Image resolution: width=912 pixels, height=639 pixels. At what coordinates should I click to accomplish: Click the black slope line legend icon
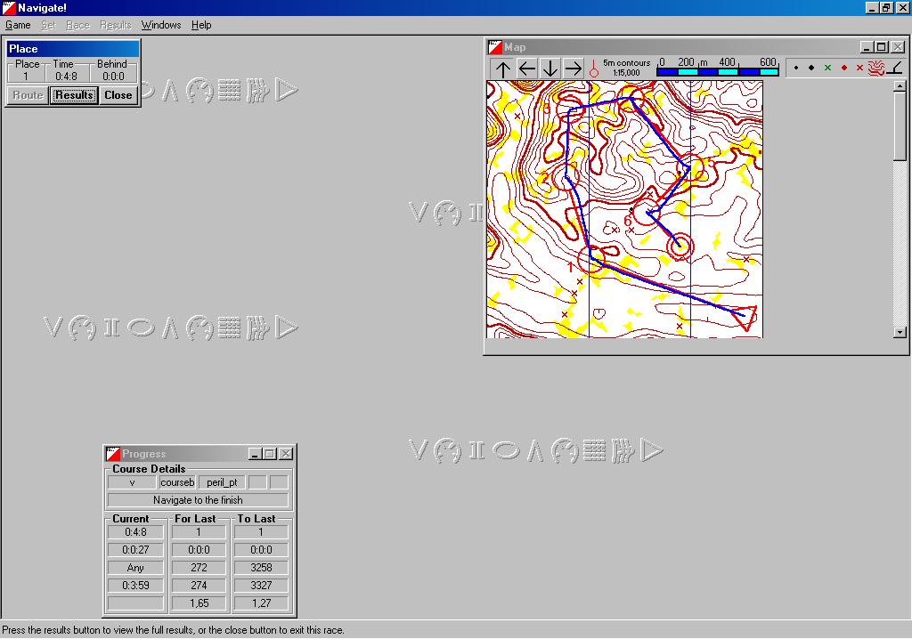click(x=894, y=68)
